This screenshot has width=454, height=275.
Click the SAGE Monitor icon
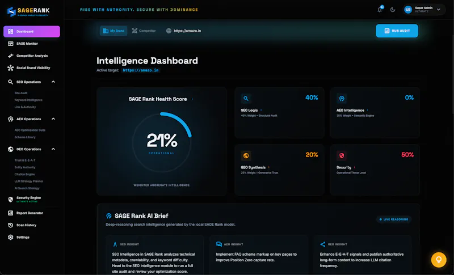(x=10, y=44)
